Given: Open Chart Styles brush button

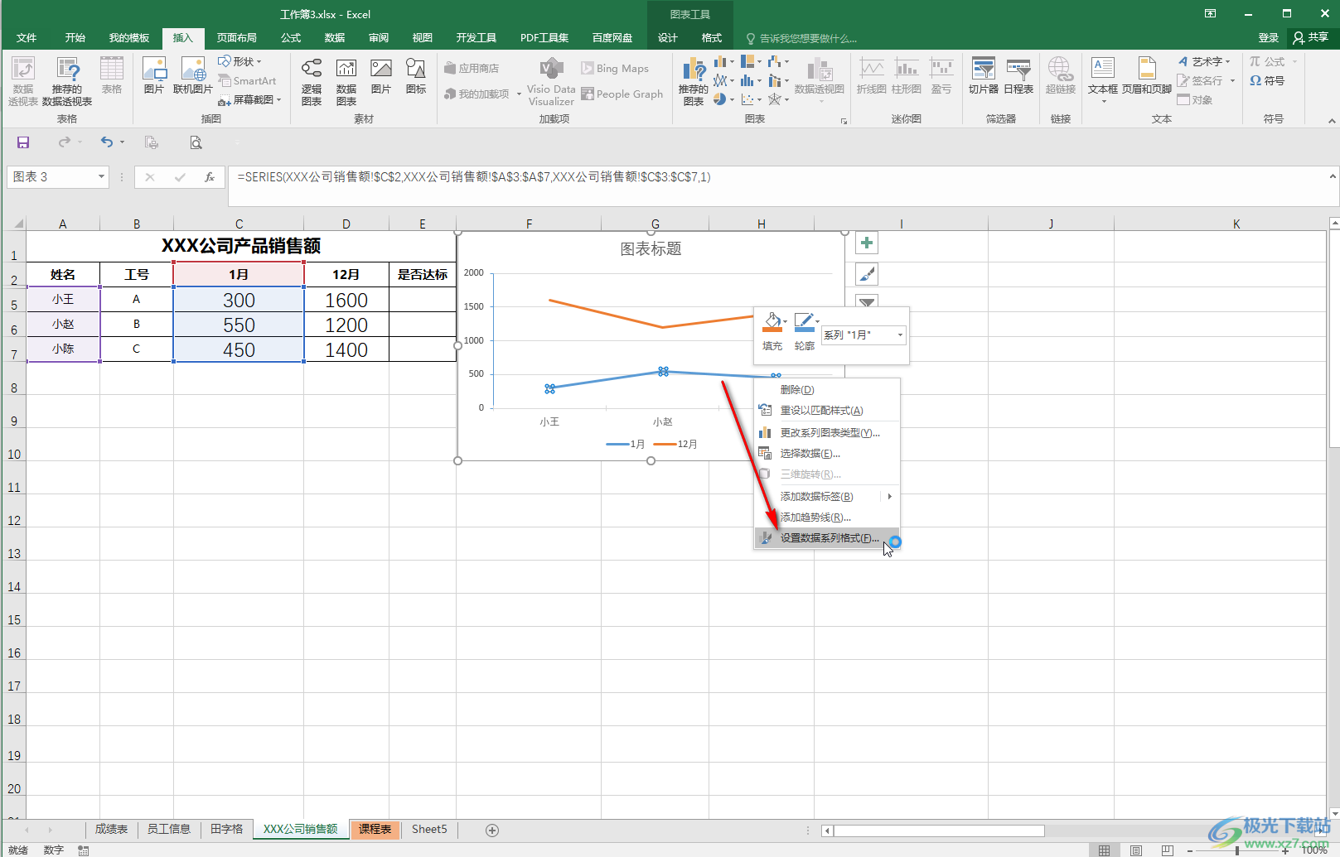Looking at the screenshot, I should [x=867, y=274].
